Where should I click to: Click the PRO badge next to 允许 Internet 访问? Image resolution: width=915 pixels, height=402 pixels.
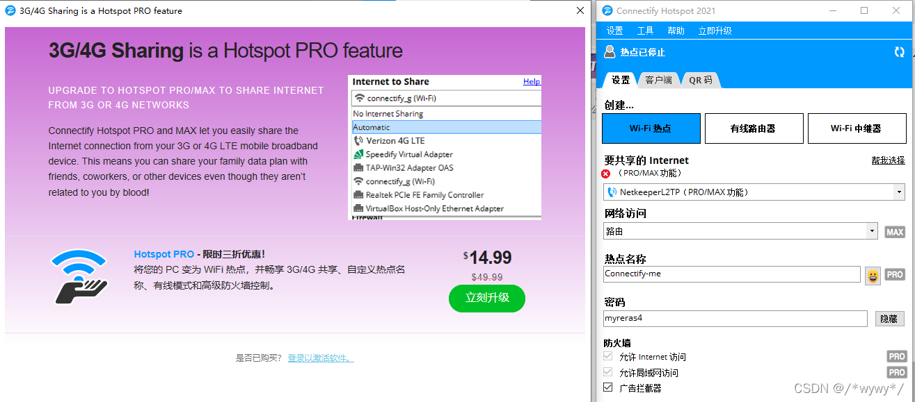point(897,357)
